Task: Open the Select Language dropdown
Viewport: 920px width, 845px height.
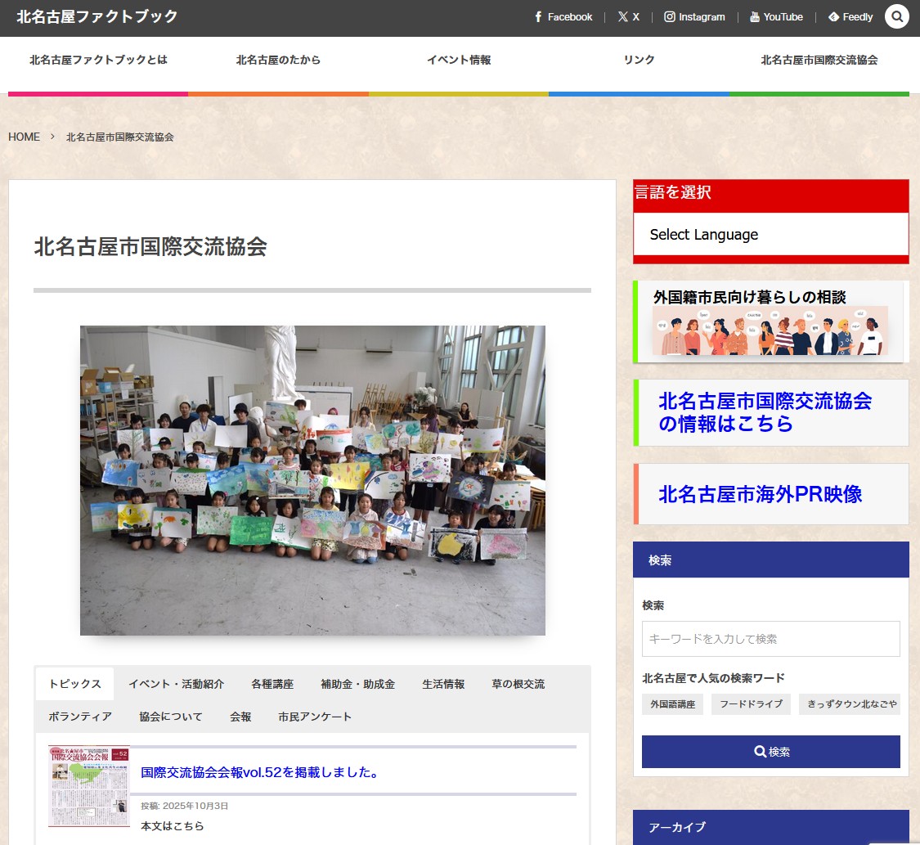Action: (x=770, y=235)
